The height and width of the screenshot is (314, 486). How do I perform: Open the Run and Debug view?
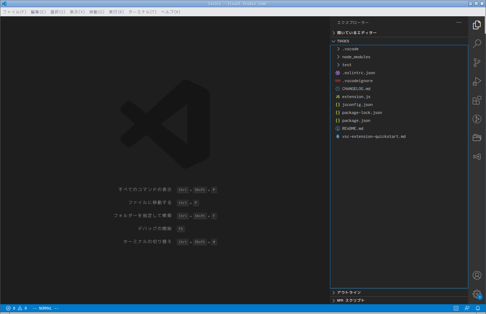477,81
